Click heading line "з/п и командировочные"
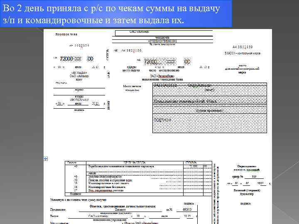The width and height of the screenshot is (299, 224). click(93, 20)
